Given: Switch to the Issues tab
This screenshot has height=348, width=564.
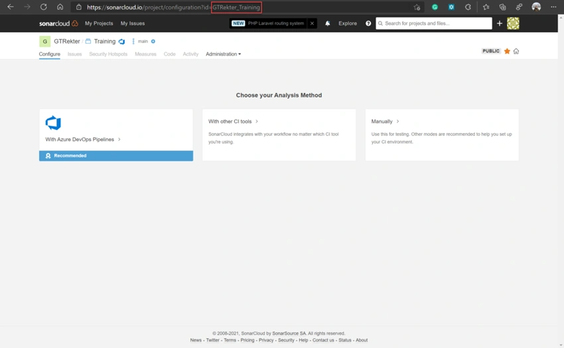Looking at the screenshot, I should 74,54.
